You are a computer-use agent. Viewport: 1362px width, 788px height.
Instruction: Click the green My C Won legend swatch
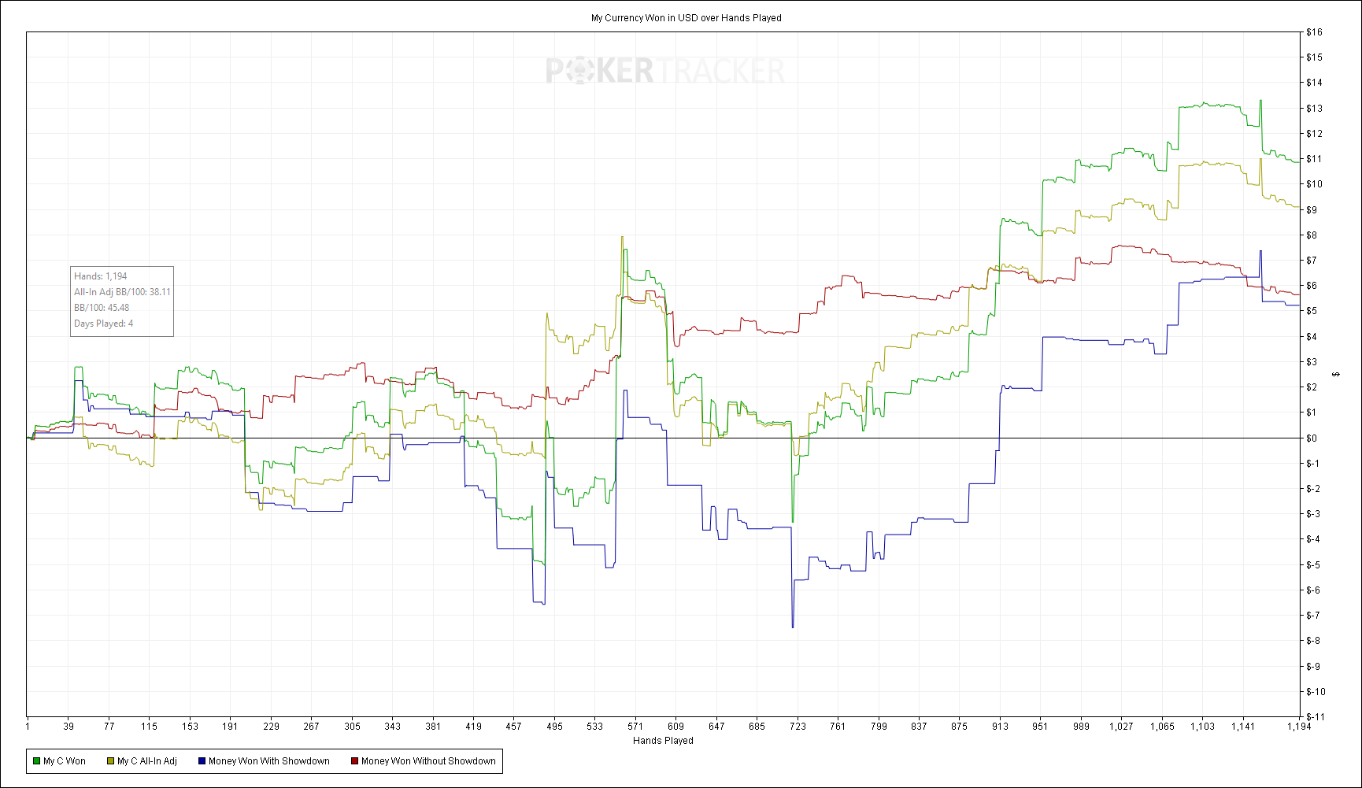point(36,761)
